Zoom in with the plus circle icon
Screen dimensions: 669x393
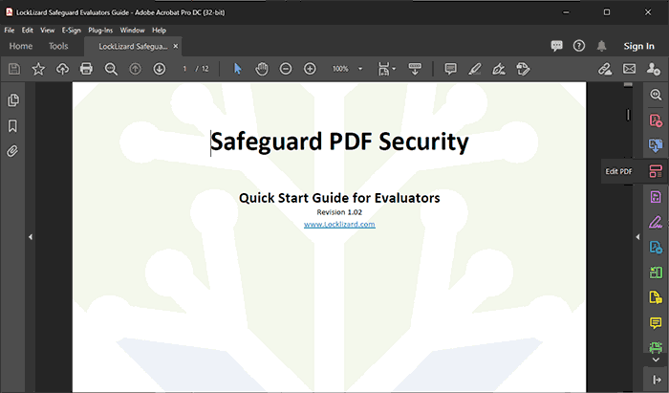[x=310, y=69]
